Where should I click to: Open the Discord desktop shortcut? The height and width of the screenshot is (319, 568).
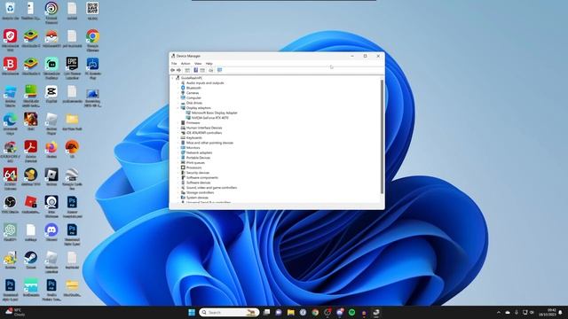pyautogui.click(x=51, y=232)
